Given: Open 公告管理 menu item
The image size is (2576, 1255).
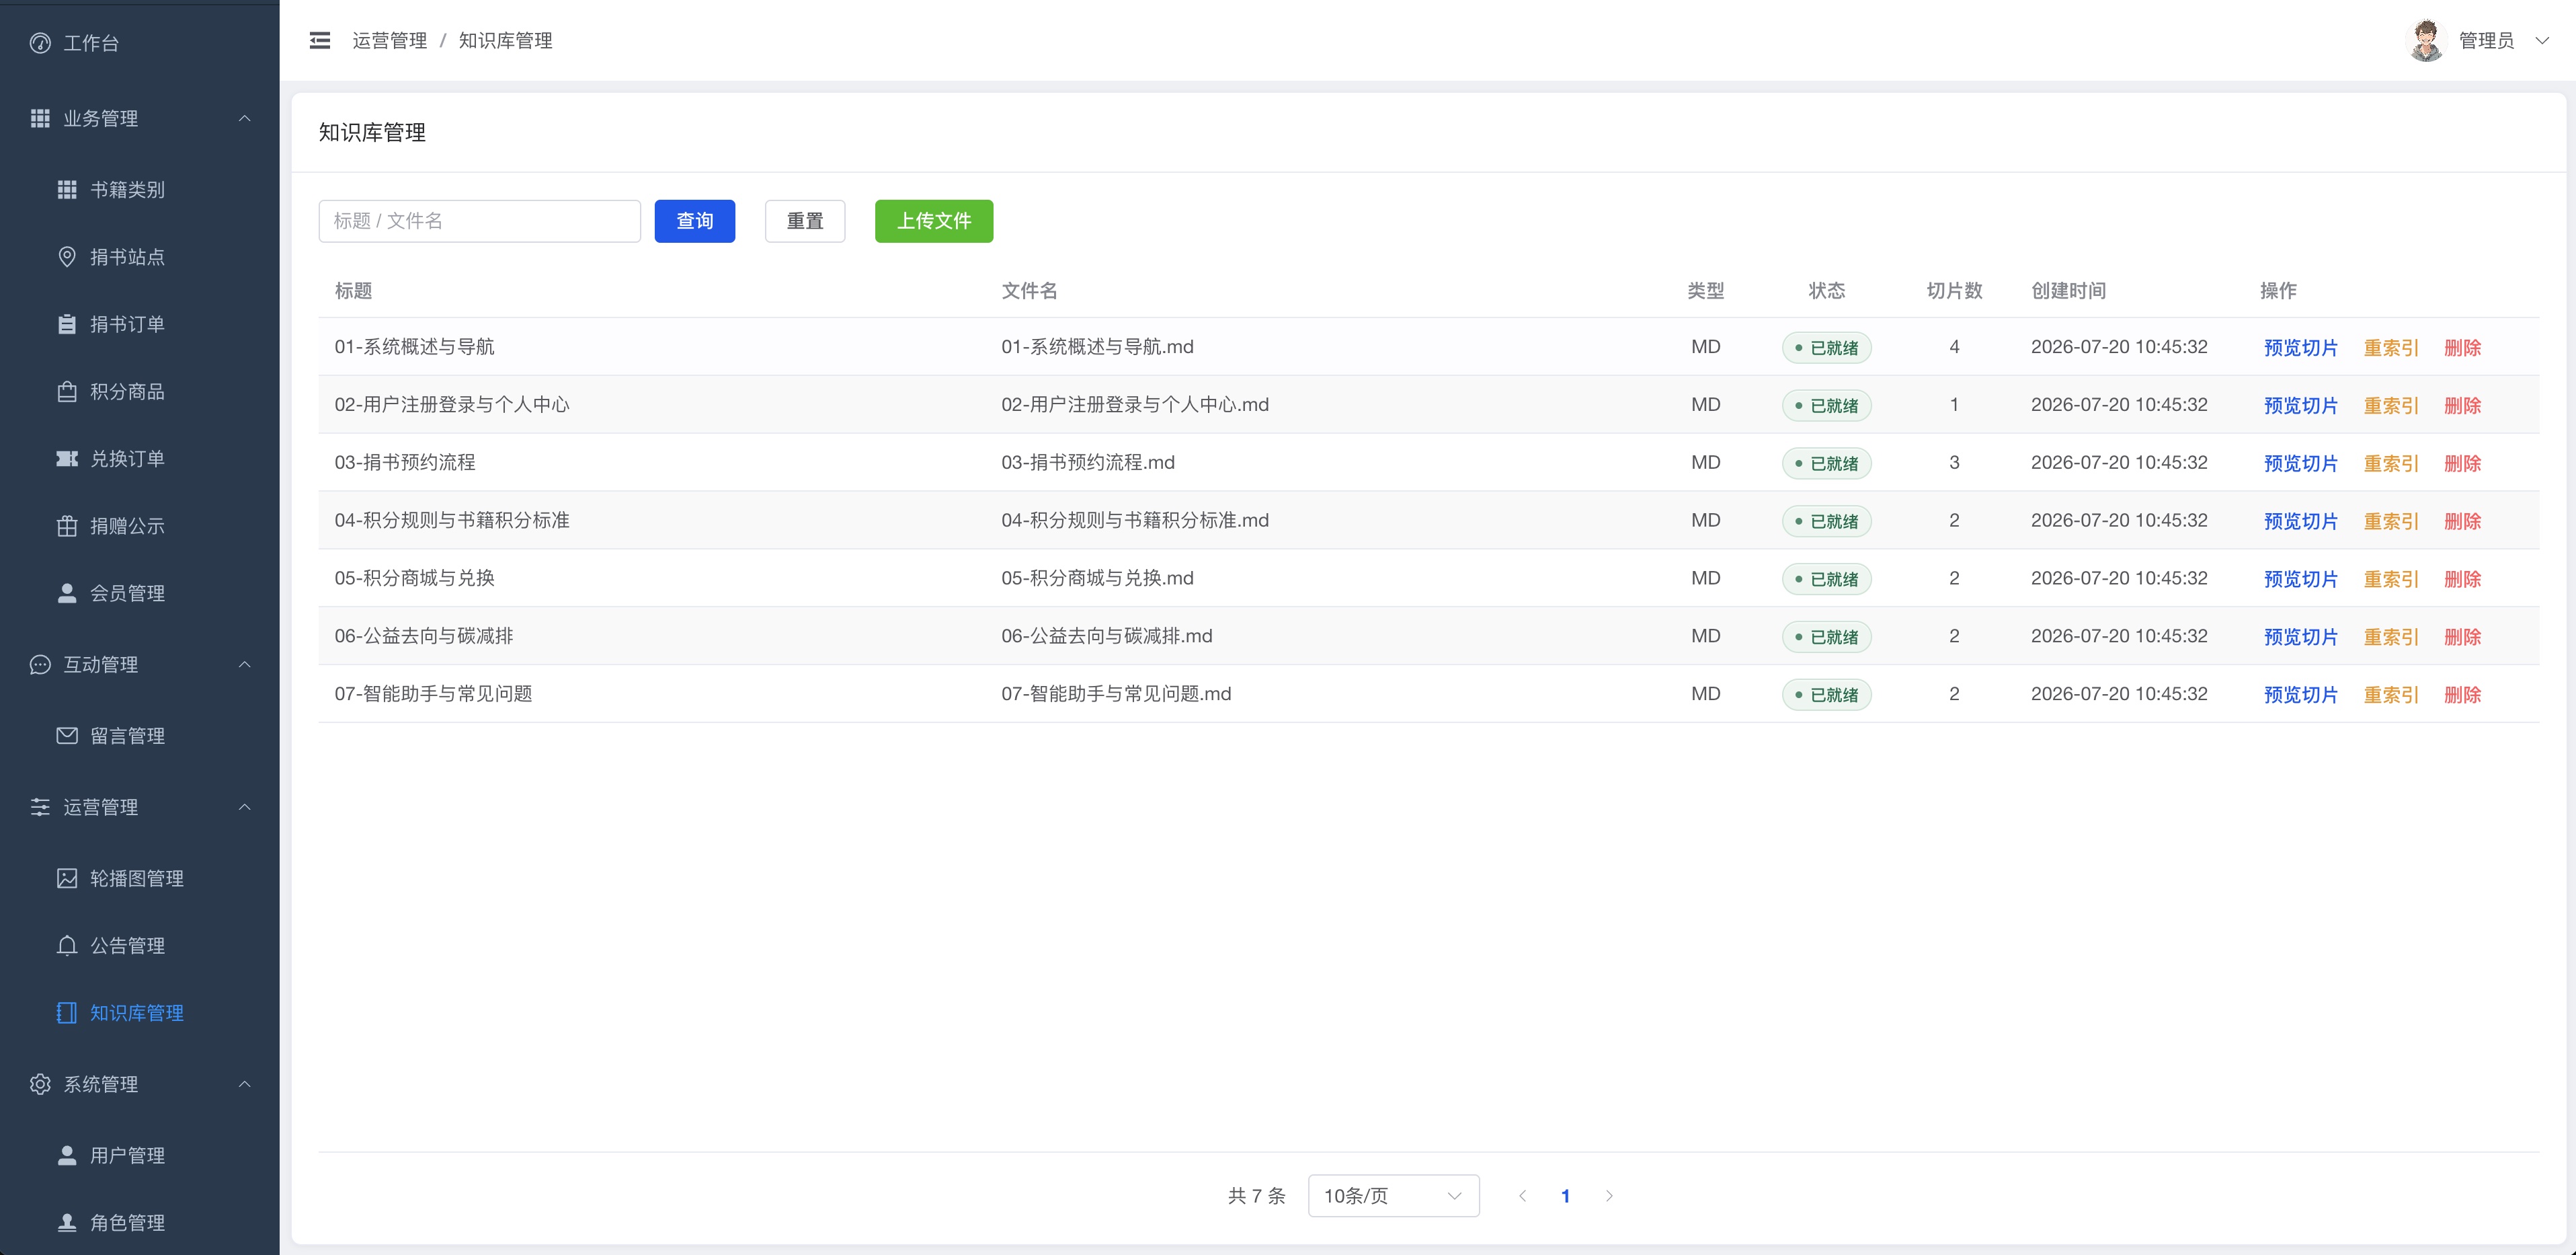Looking at the screenshot, I should [140, 945].
